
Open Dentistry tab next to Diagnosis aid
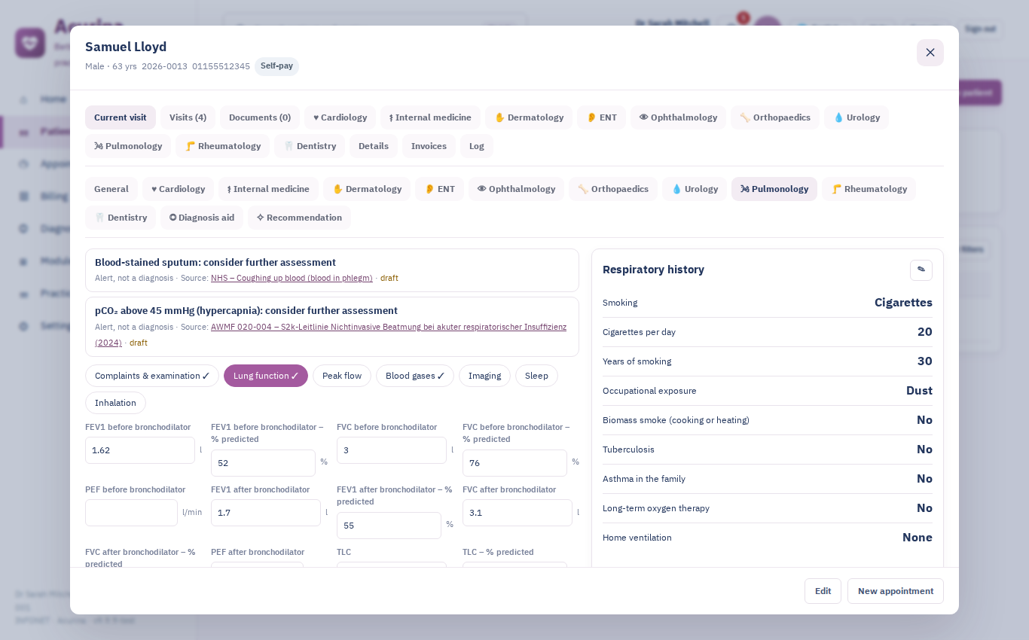121,218
